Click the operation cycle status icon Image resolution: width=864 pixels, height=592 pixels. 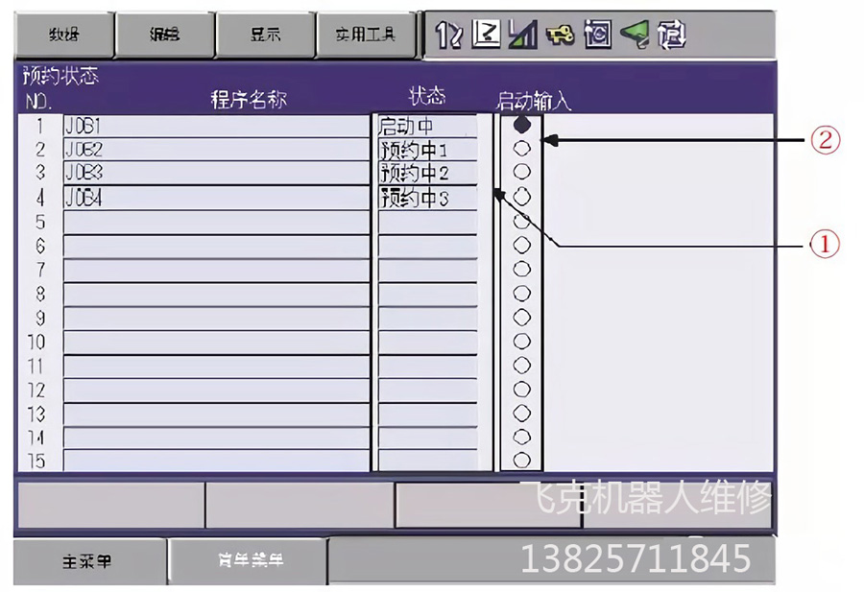(x=598, y=35)
